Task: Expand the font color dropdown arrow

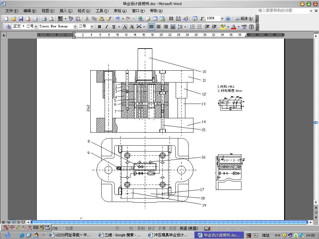Action: coord(239,27)
